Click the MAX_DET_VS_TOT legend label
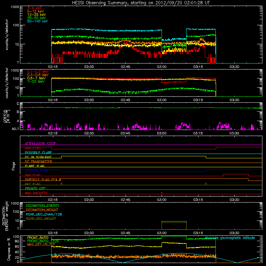Screen dimensions: 266x266 (41, 244)
